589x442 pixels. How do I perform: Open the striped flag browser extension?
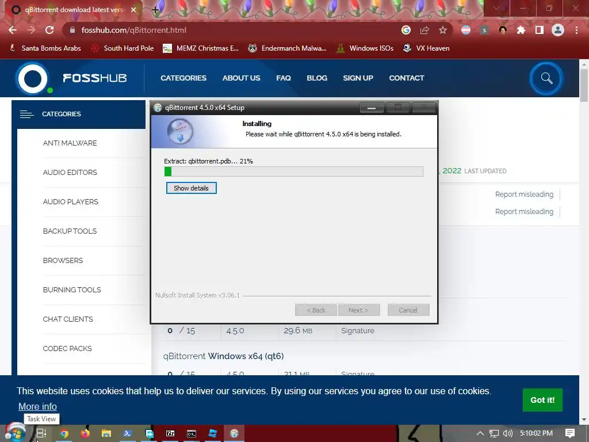[466, 30]
